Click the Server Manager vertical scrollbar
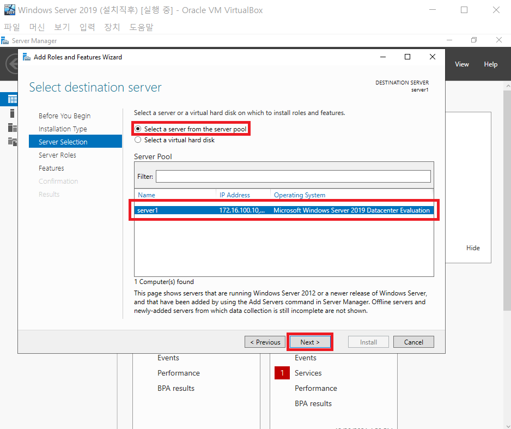The width and height of the screenshot is (511, 429). [507, 201]
